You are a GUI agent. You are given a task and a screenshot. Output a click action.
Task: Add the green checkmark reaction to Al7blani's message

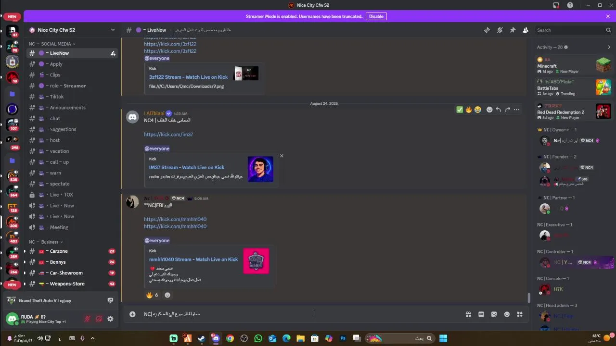coord(460,110)
